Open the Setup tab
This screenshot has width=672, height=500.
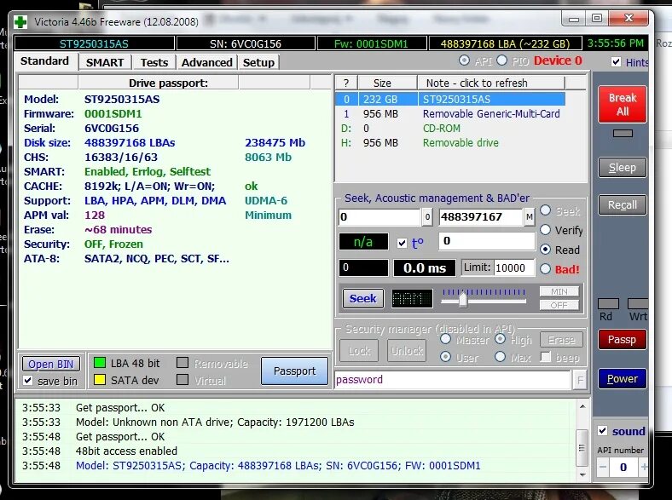[259, 62]
